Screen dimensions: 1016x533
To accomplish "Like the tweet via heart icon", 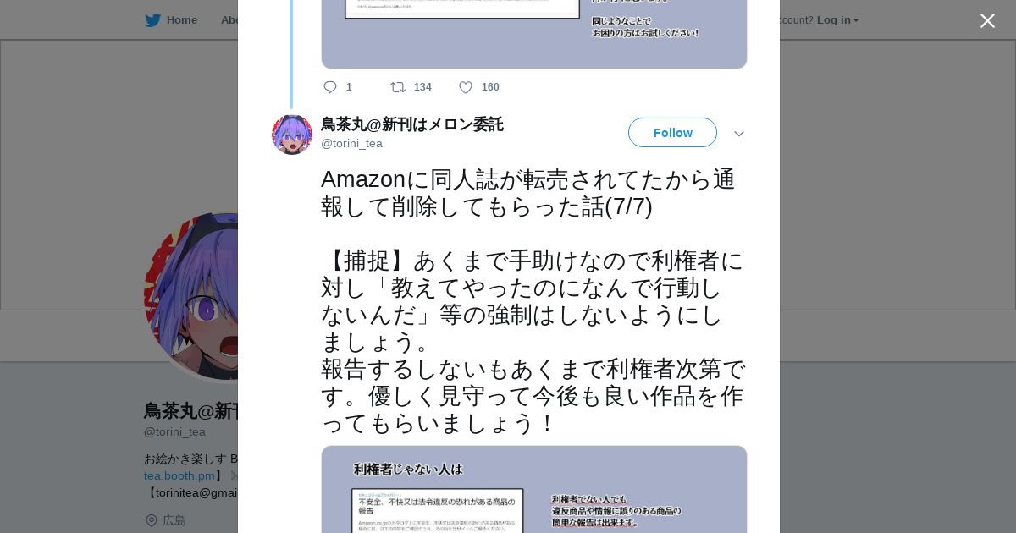I will [x=466, y=87].
